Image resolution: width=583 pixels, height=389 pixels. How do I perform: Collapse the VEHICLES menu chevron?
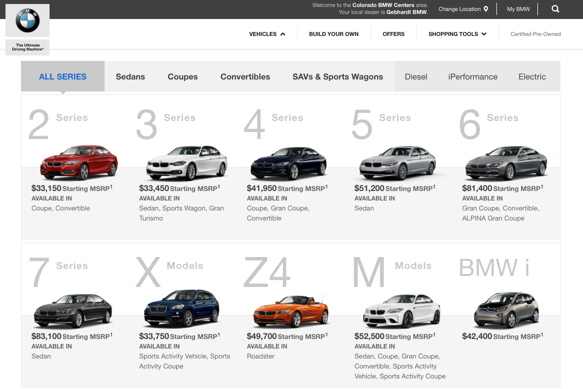(283, 34)
